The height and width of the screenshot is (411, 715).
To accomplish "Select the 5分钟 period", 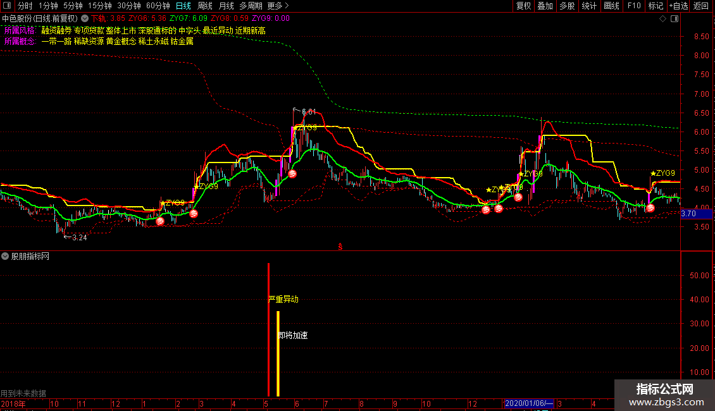I will [x=73, y=6].
